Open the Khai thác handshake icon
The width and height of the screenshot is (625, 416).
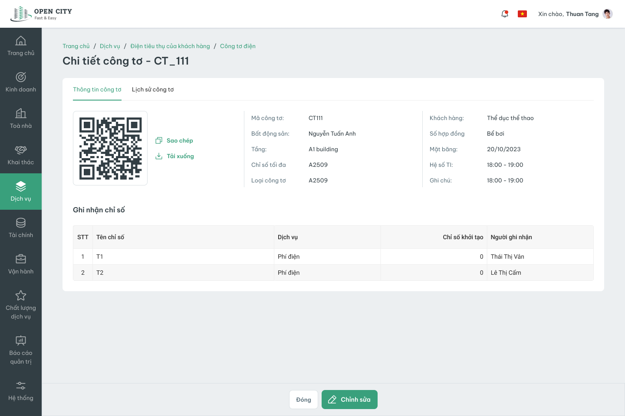point(21,150)
